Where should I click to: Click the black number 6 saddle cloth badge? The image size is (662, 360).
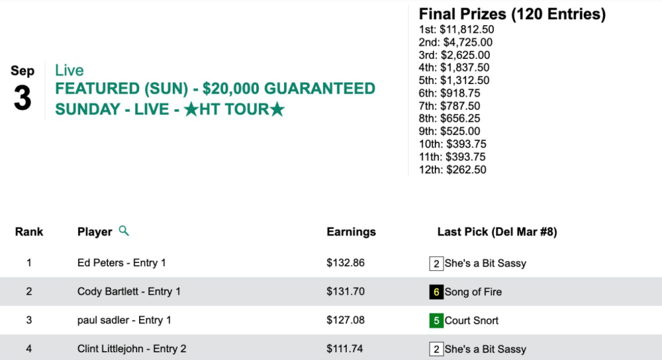[x=436, y=292]
